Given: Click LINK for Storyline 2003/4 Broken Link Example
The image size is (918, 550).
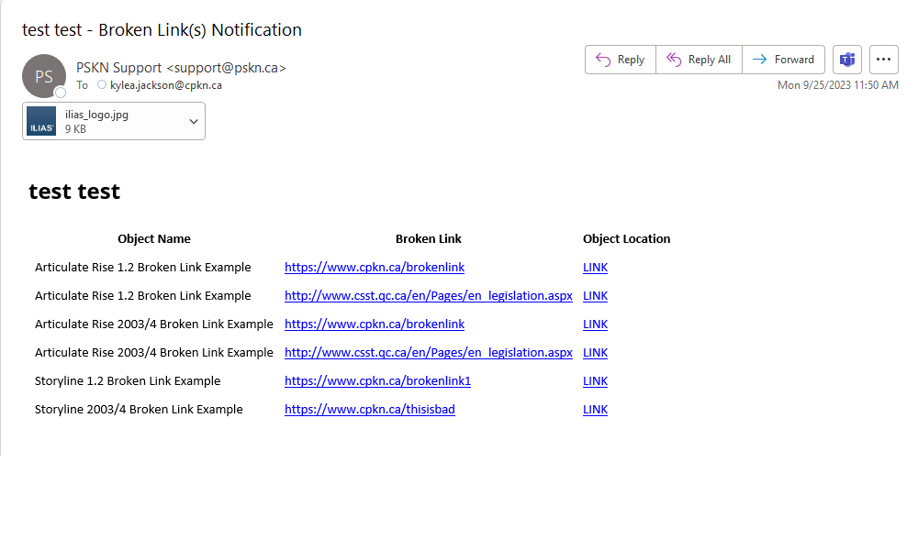Looking at the screenshot, I should point(596,409).
